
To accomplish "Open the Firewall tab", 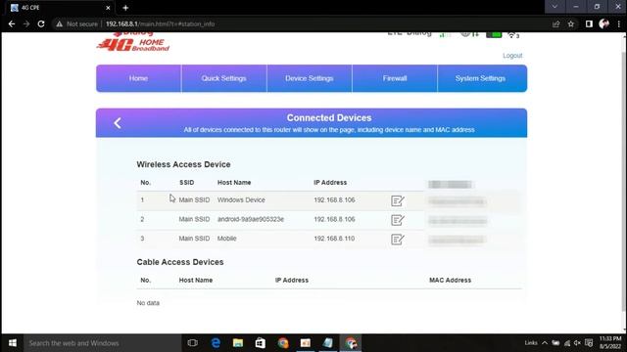I will pos(395,78).
